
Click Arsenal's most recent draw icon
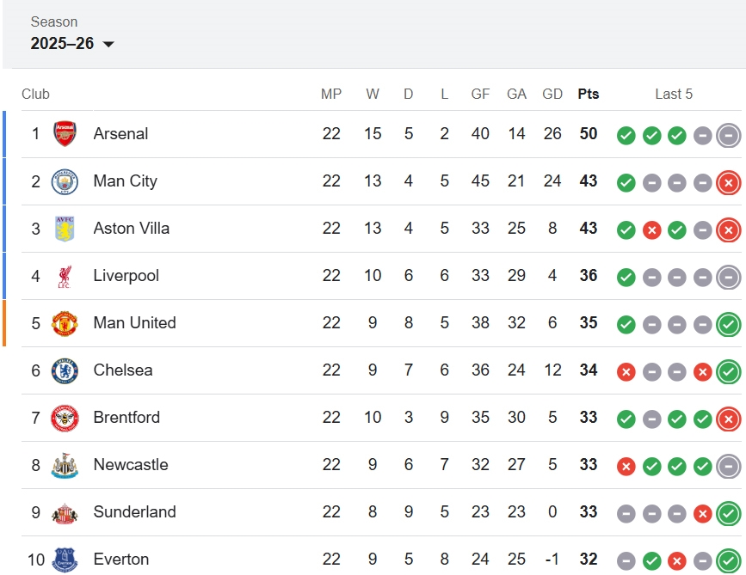tap(728, 135)
